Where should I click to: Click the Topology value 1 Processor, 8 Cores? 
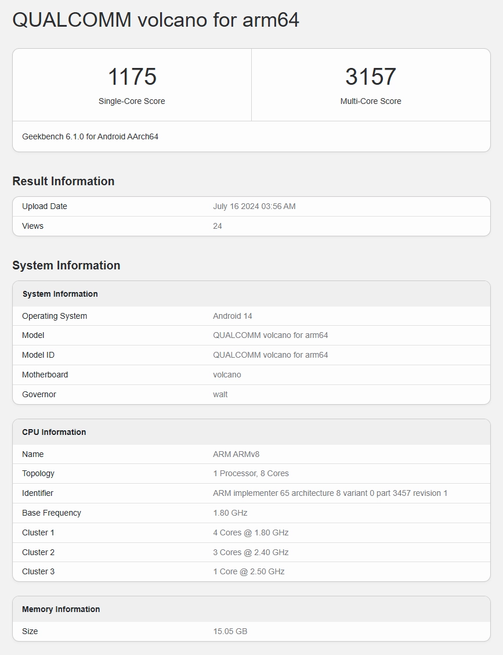(251, 473)
